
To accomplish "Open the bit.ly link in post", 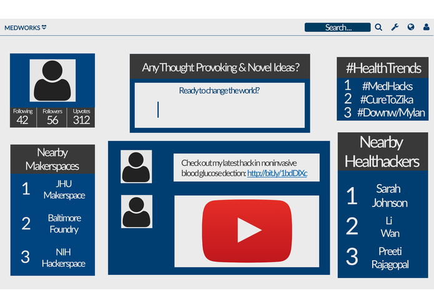I will click(x=277, y=173).
